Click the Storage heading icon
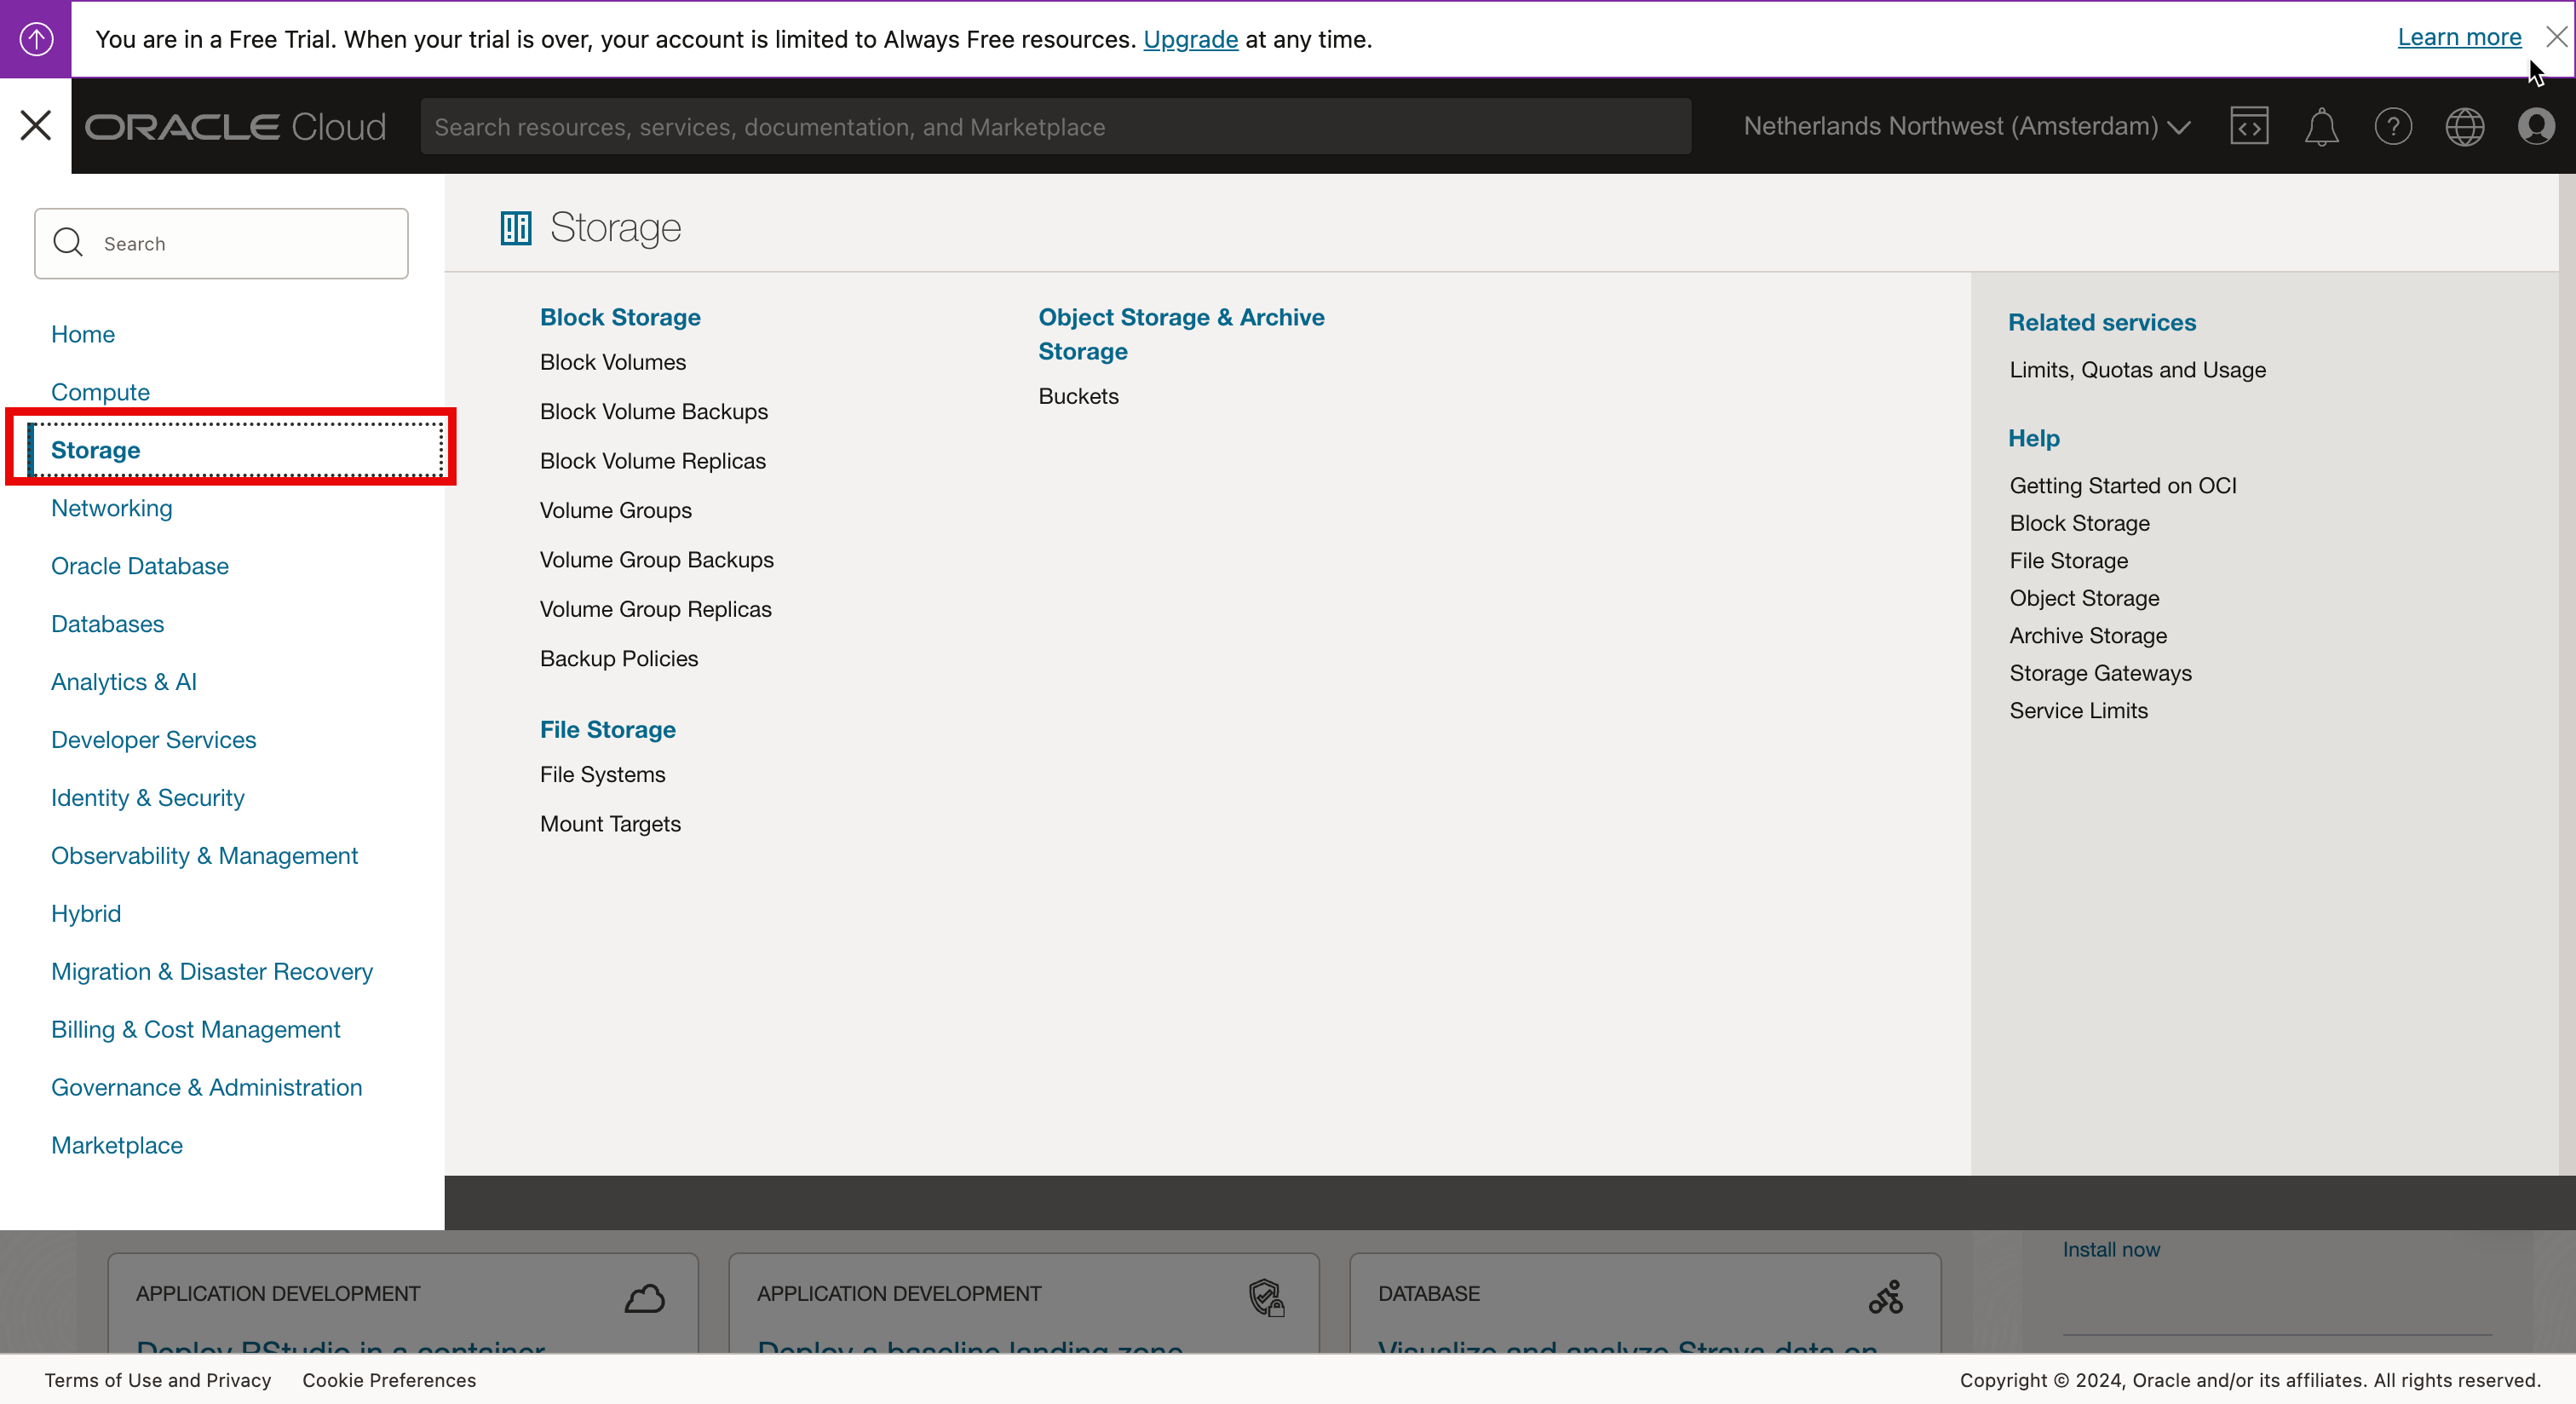 click(516, 228)
